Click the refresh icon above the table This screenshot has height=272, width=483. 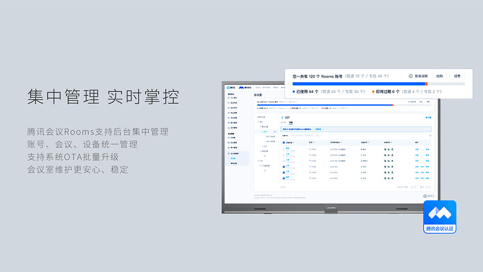430,136
